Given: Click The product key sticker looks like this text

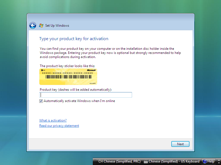Looking at the screenshot, I should (x=67, y=66).
